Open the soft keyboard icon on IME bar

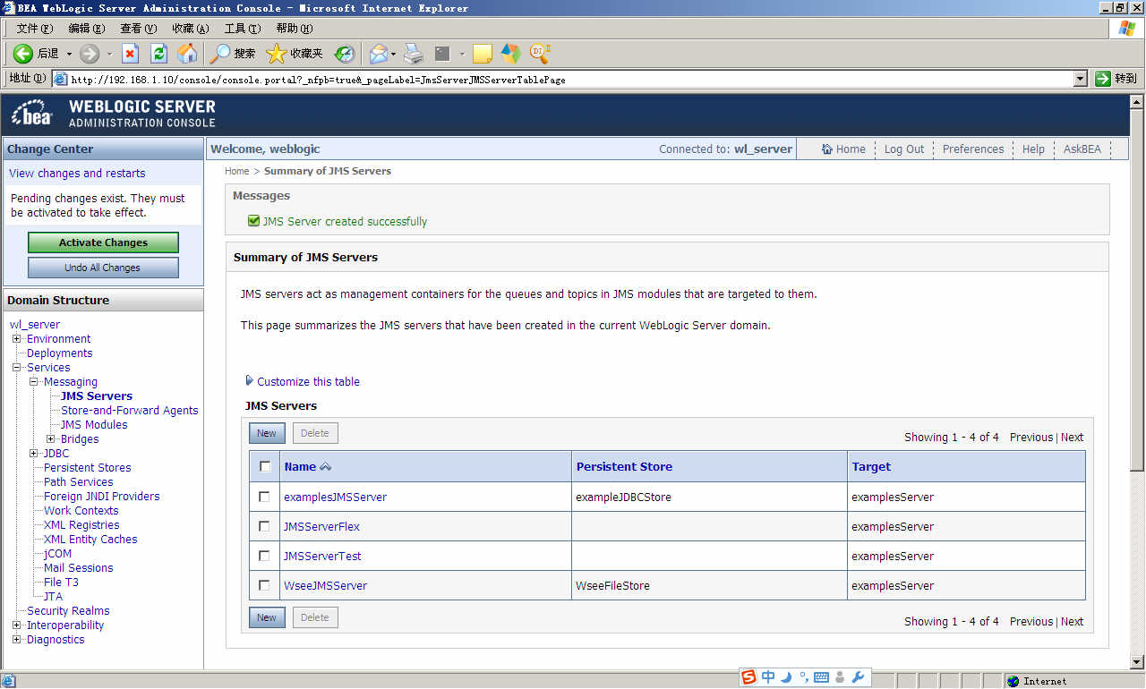[821, 677]
